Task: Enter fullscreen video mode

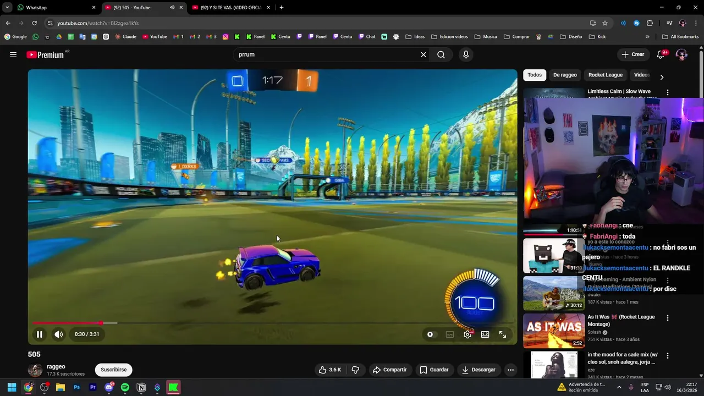Action: pos(503,334)
